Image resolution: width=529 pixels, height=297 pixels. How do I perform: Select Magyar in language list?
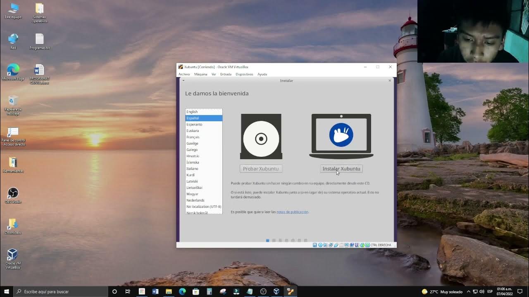204,194
